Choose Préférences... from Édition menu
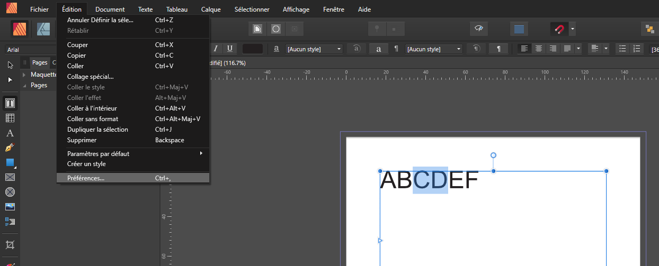Screen dimensions: 659x266 point(133,178)
